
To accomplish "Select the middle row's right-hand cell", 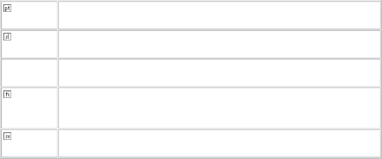I will click(219, 72).
